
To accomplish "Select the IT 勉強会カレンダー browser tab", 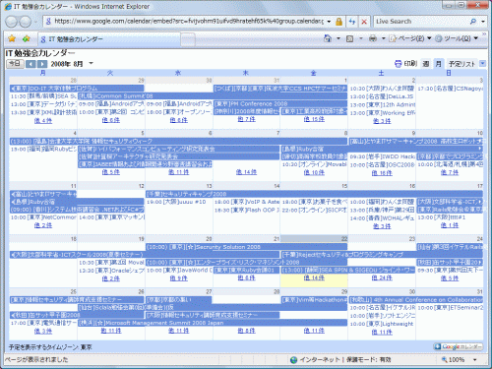I will tap(109, 39).
